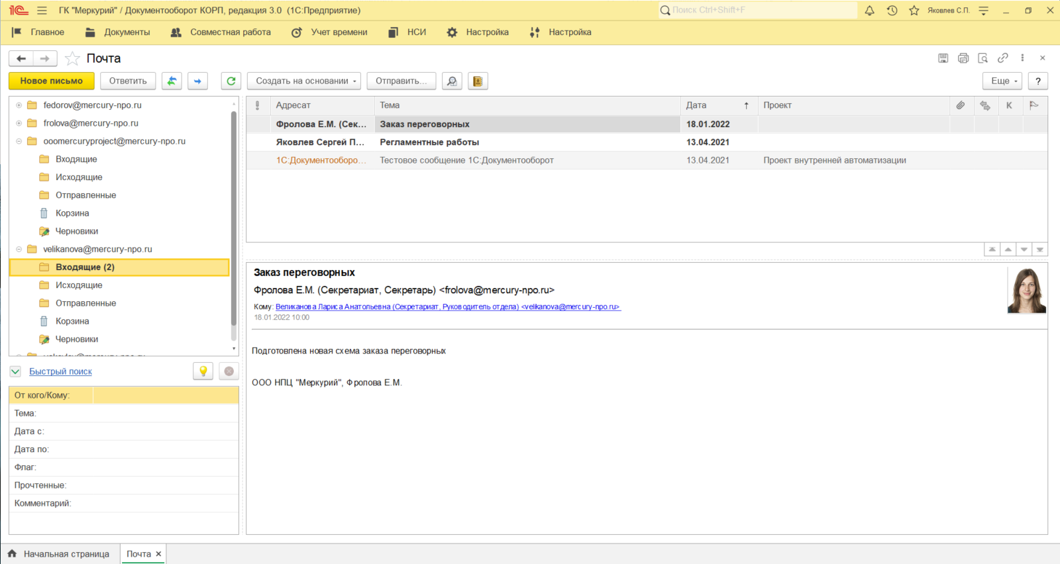
Task: Open the Документы menu
Action: point(118,32)
